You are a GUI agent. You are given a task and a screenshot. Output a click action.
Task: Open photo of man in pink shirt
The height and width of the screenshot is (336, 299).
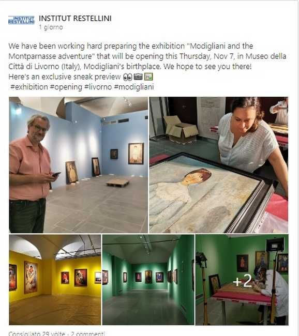(79, 165)
